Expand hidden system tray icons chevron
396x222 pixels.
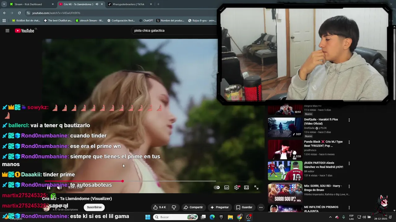click(x=330, y=217)
